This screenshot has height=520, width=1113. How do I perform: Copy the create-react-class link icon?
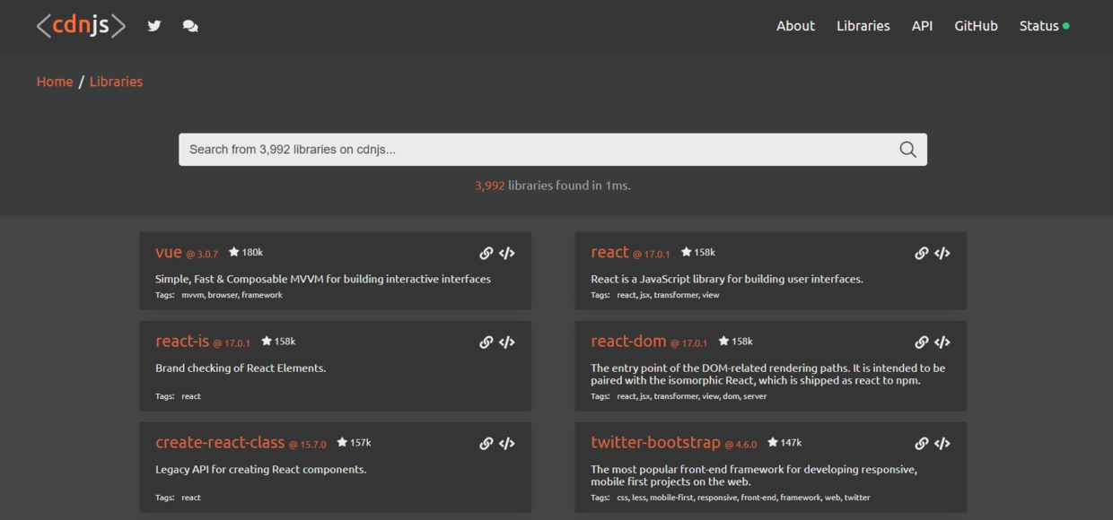pyautogui.click(x=486, y=444)
